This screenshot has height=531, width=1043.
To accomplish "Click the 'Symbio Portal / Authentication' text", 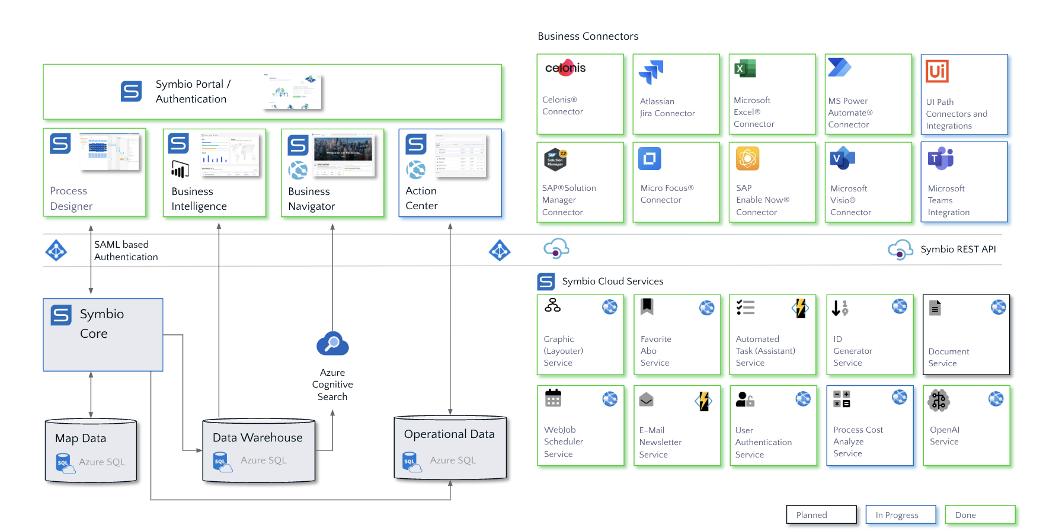I will tap(193, 91).
